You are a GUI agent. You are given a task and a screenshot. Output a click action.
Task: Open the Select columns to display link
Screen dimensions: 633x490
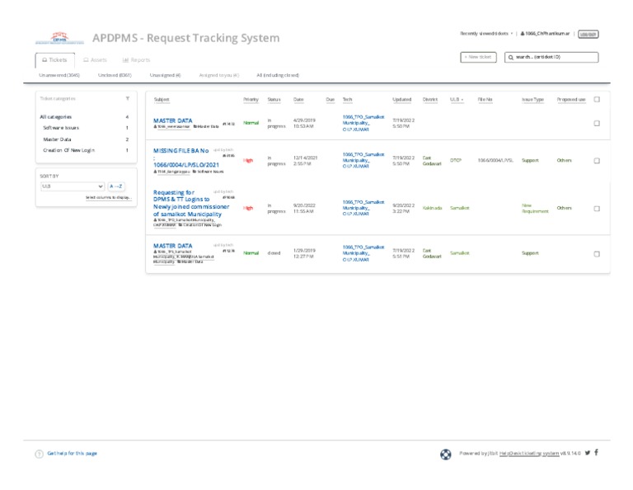pos(108,198)
